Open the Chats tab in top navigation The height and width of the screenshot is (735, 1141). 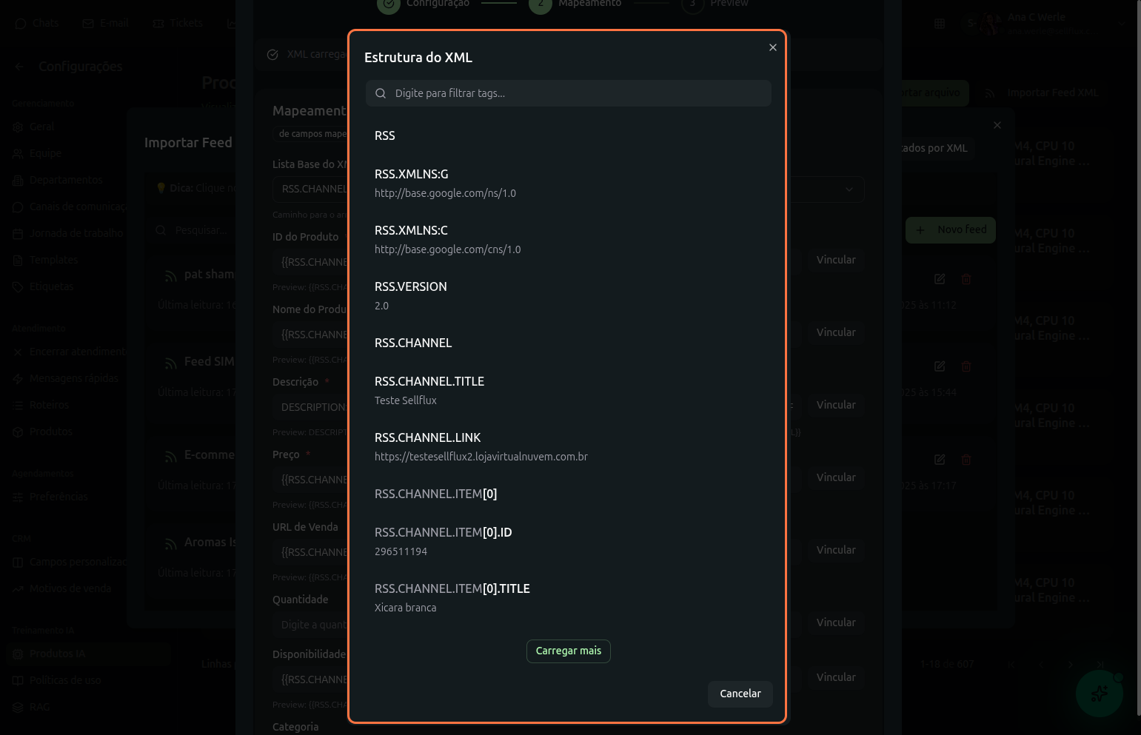tap(37, 24)
